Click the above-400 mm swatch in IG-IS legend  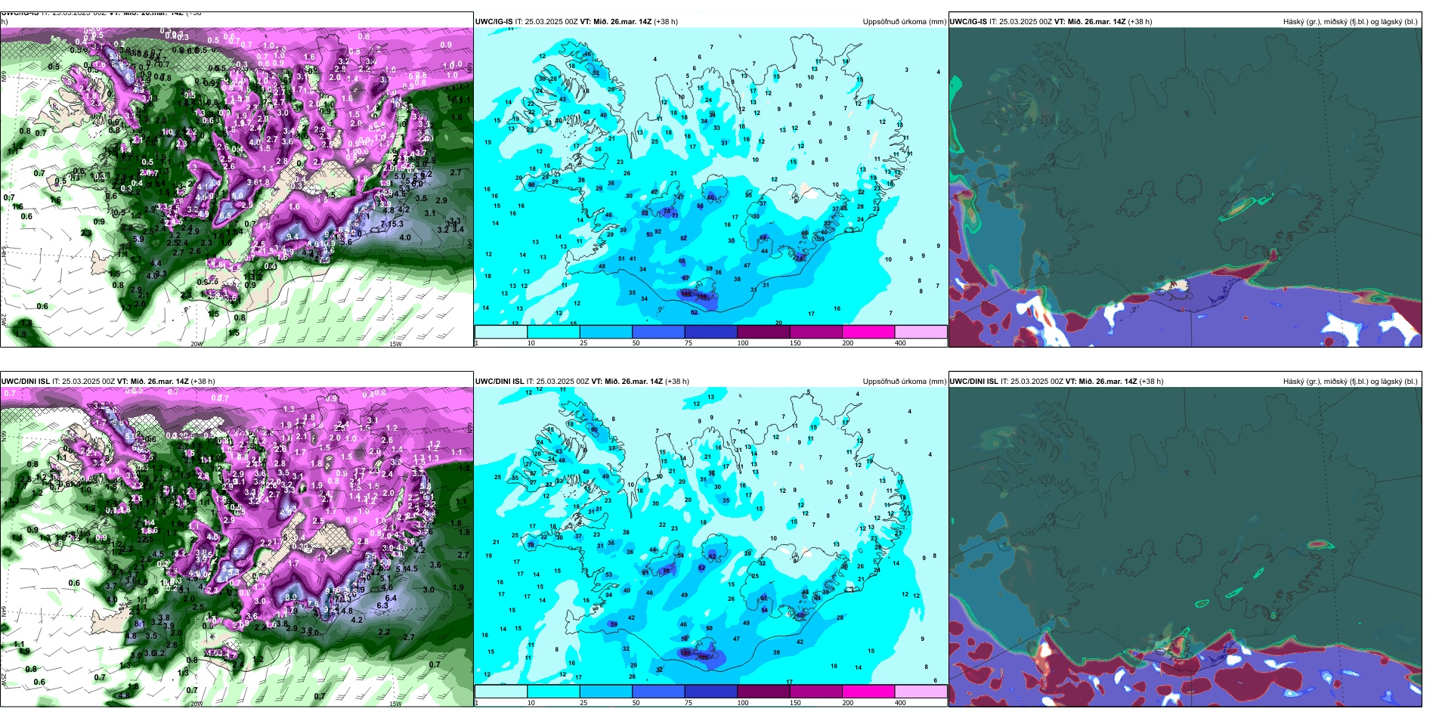921,332
